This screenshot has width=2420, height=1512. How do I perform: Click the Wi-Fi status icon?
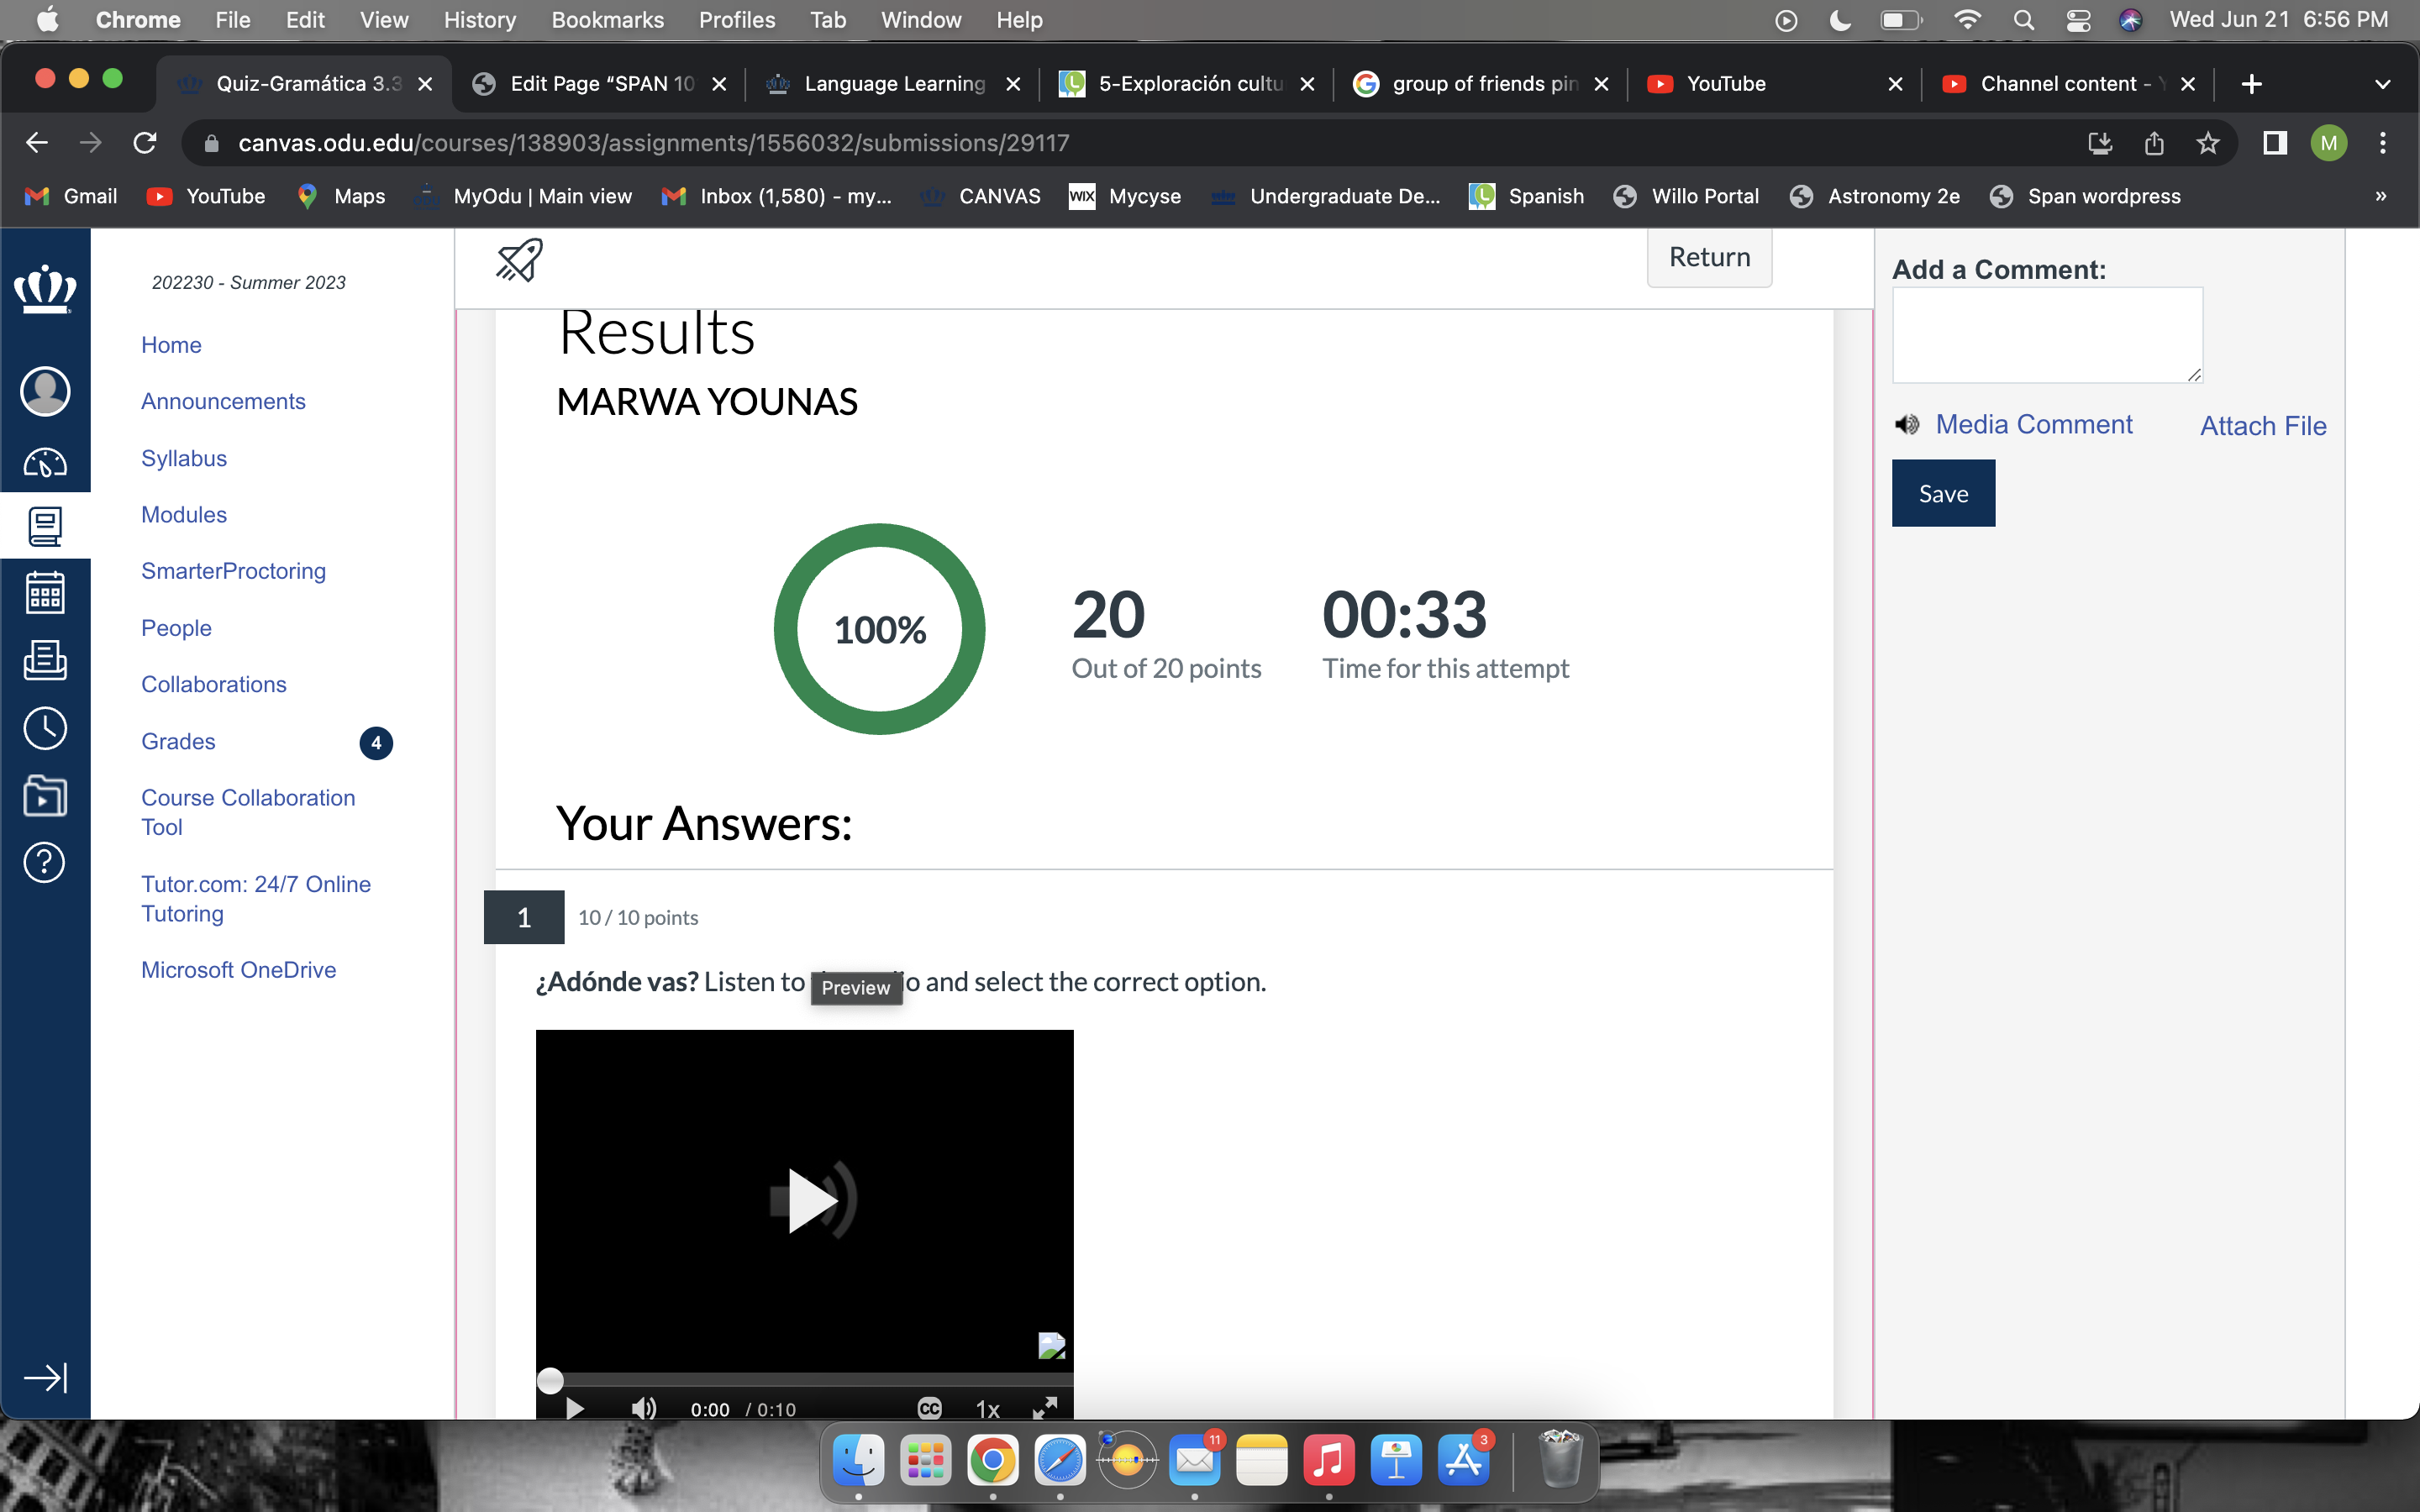1967,20
